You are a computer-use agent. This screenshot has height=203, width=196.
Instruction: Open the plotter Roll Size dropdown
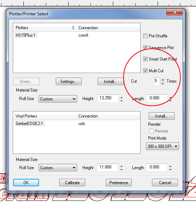pos(58,99)
